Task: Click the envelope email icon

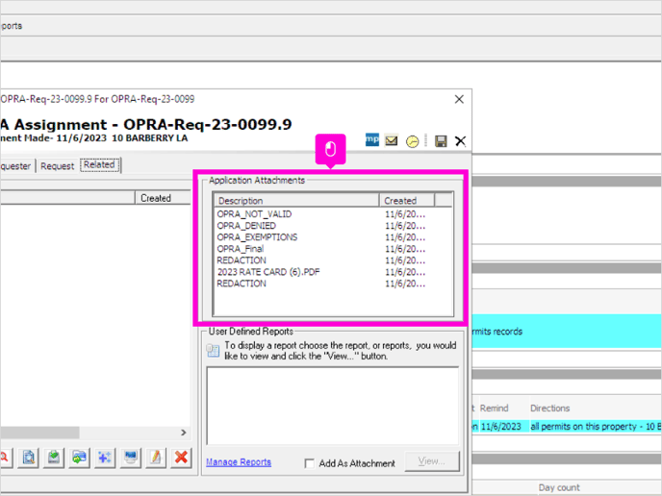Action: 392,140
